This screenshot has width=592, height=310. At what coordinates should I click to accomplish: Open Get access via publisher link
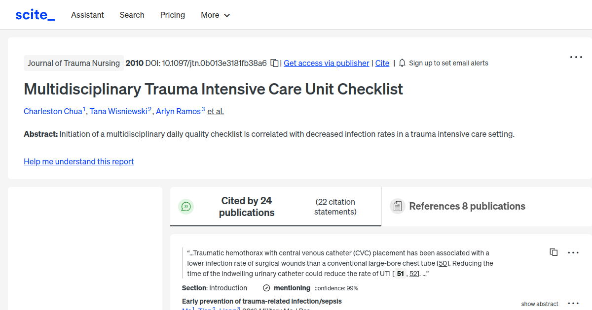tap(326, 63)
